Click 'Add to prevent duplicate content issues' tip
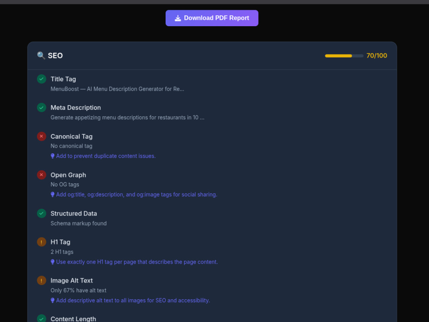 (106, 156)
